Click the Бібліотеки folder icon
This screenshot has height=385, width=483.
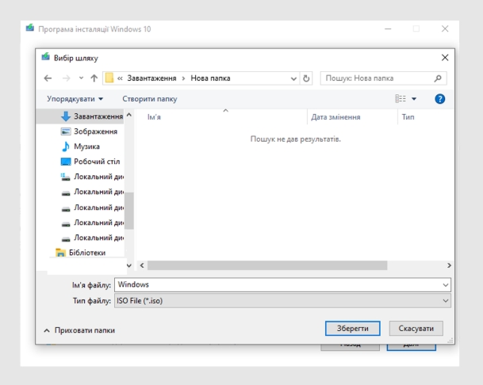tap(60, 253)
